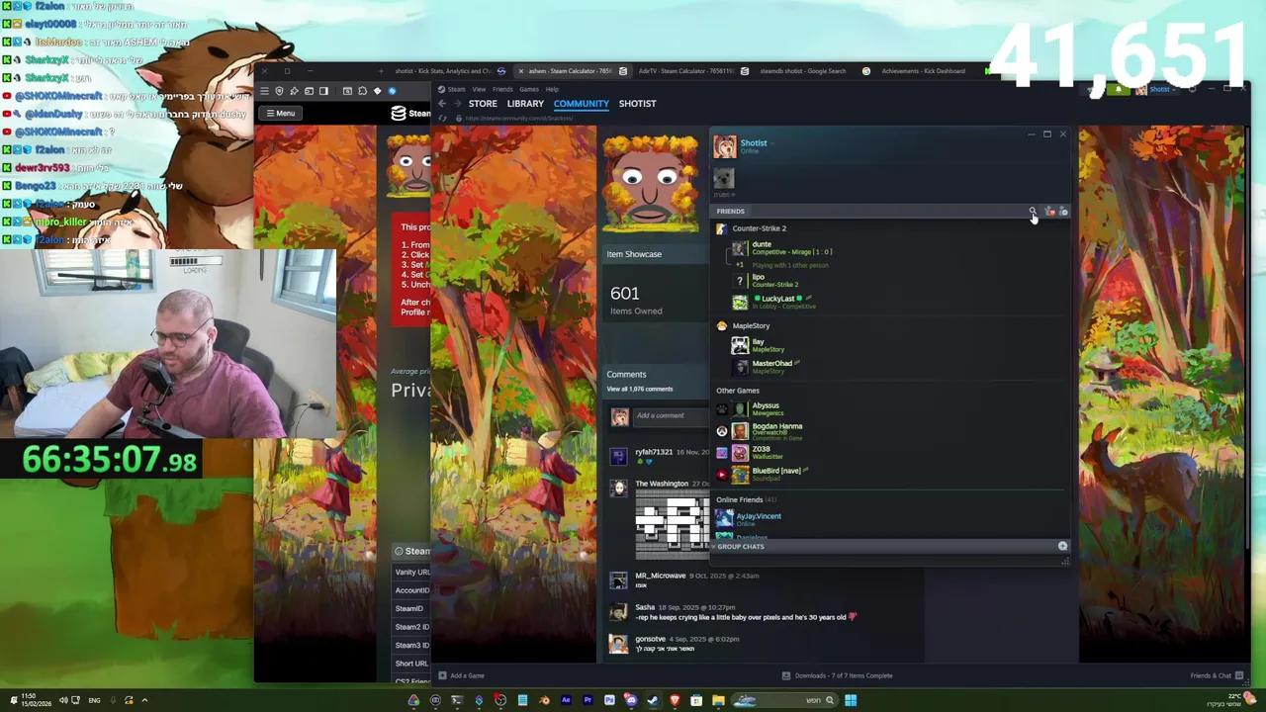
Task: Open the Steam STORE tab
Action: coord(483,103)
